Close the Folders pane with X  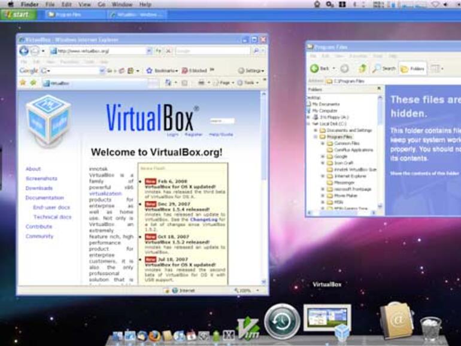point(379,88)
